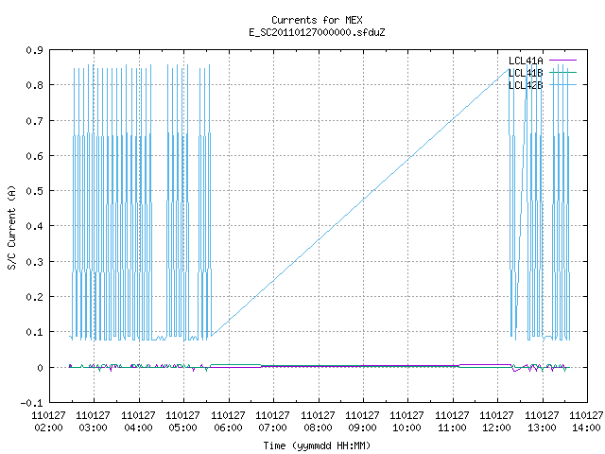
Task: Click the 13:00 x-axis time label
Action: pyautogui.click(x=542, y=428)
